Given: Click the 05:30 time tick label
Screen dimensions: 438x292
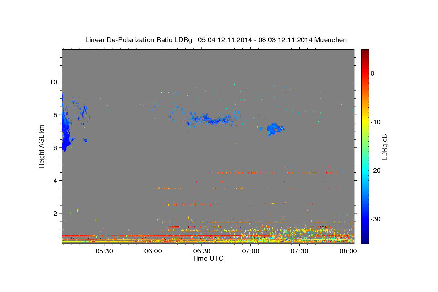Looking at the screenshot, I should [104, 251].
